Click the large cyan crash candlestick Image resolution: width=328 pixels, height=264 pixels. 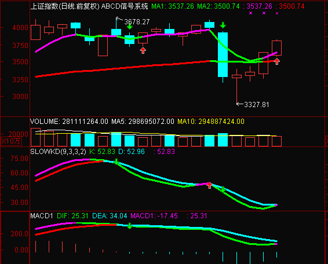[223, 55]
